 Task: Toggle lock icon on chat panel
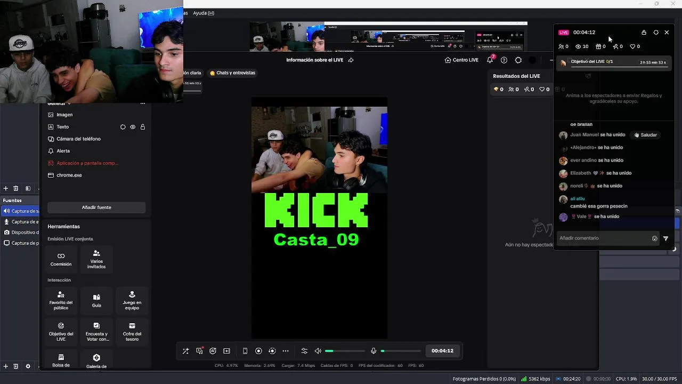pyautogui.click(x=644, y=33)
